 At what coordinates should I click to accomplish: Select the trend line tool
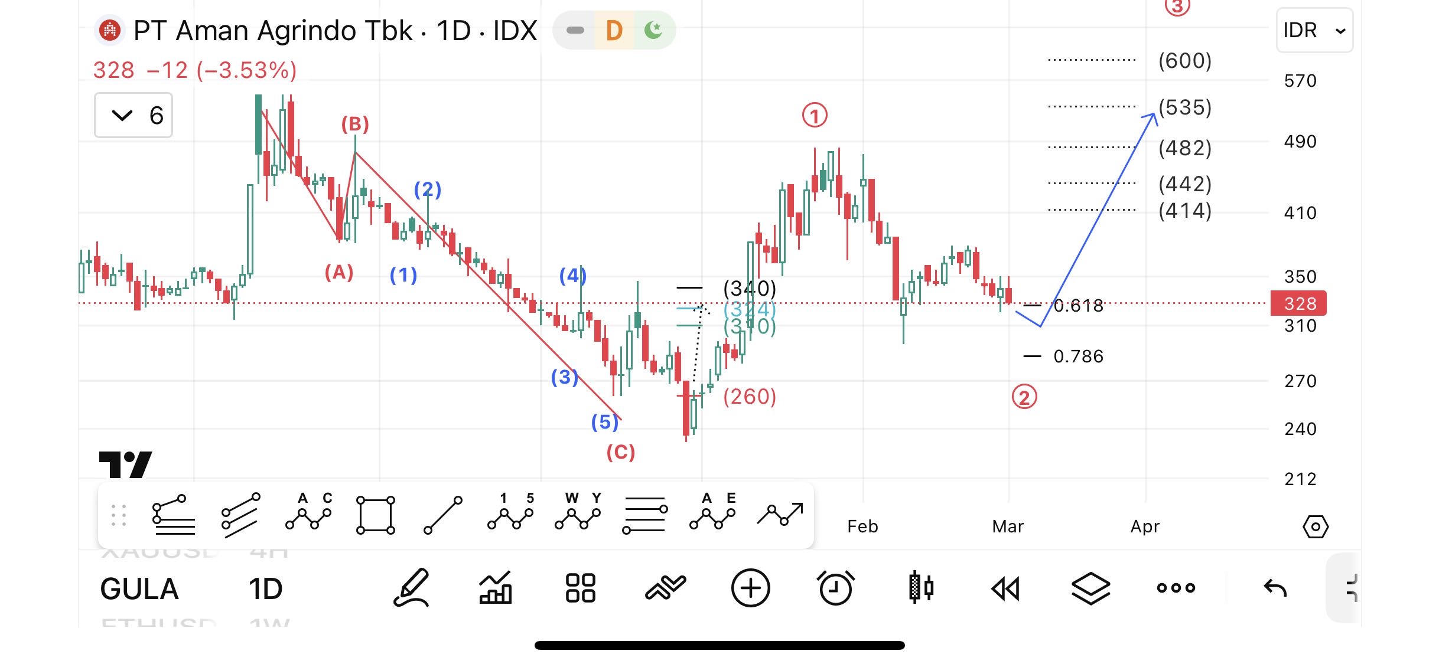[443, 515]
